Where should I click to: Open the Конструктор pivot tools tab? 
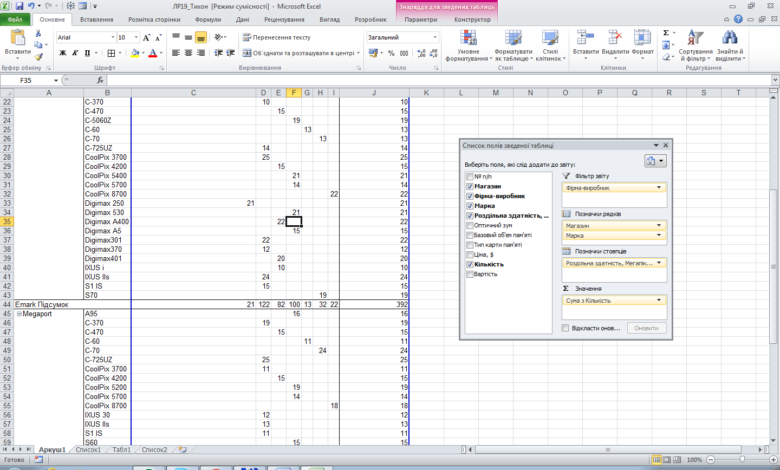point(472,19)
